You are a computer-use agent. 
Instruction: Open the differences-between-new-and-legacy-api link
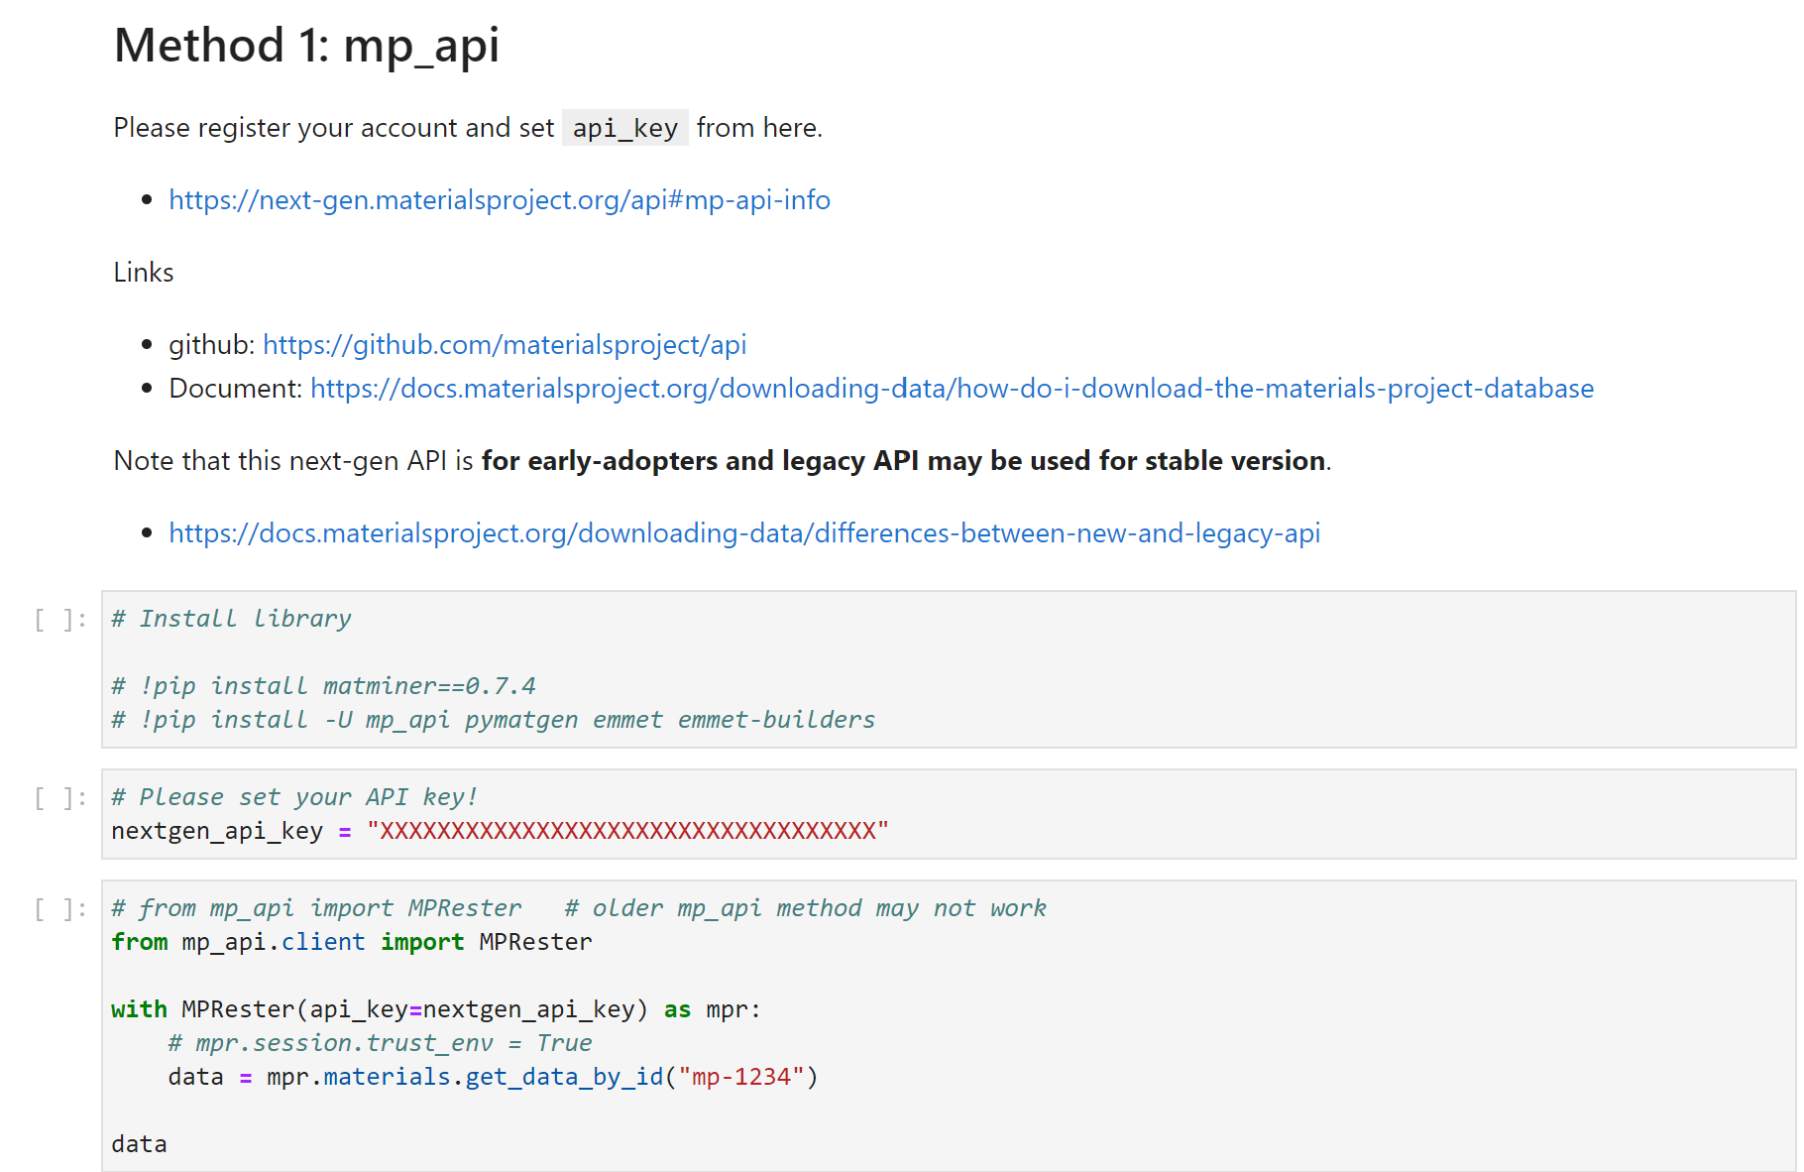(x=743, y=533)
